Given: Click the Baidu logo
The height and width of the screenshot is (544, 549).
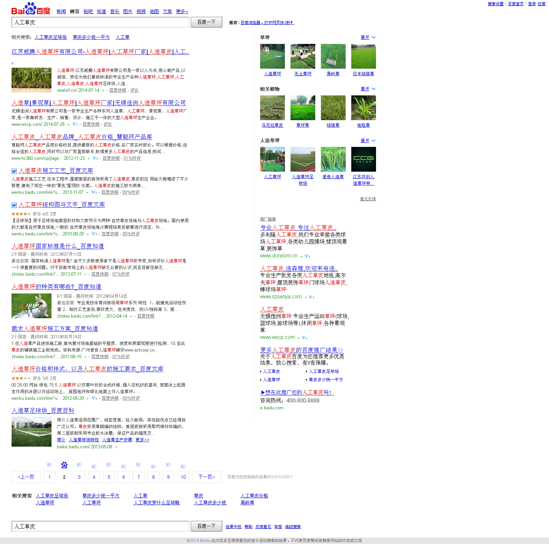Looking at the screenshot, I should [x=31, y=9].
